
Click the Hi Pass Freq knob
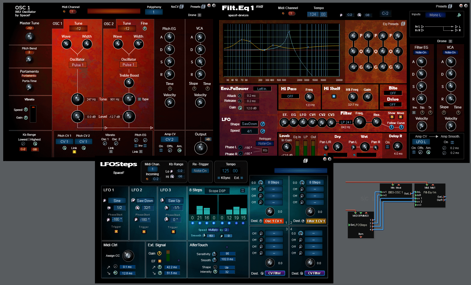[x=309, y=97]
